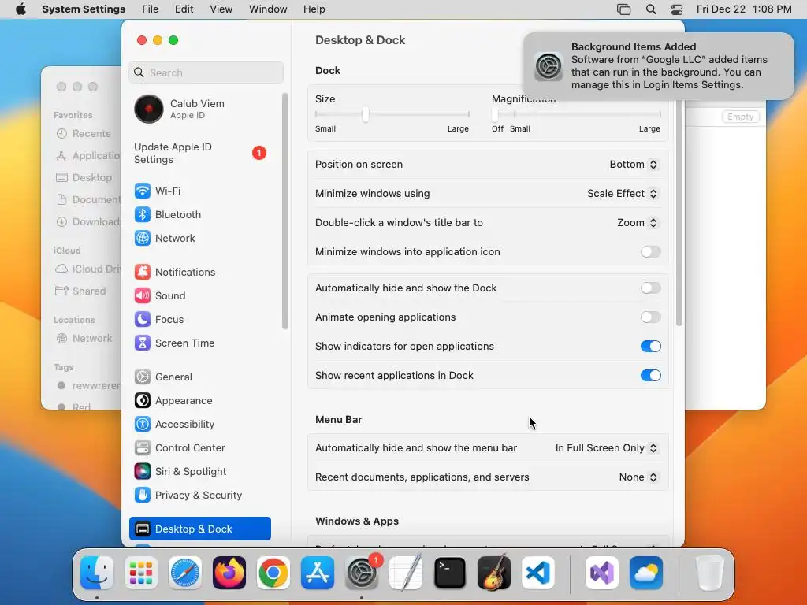Click the Desktop & Dock pane scrollbar

point(679,213)
